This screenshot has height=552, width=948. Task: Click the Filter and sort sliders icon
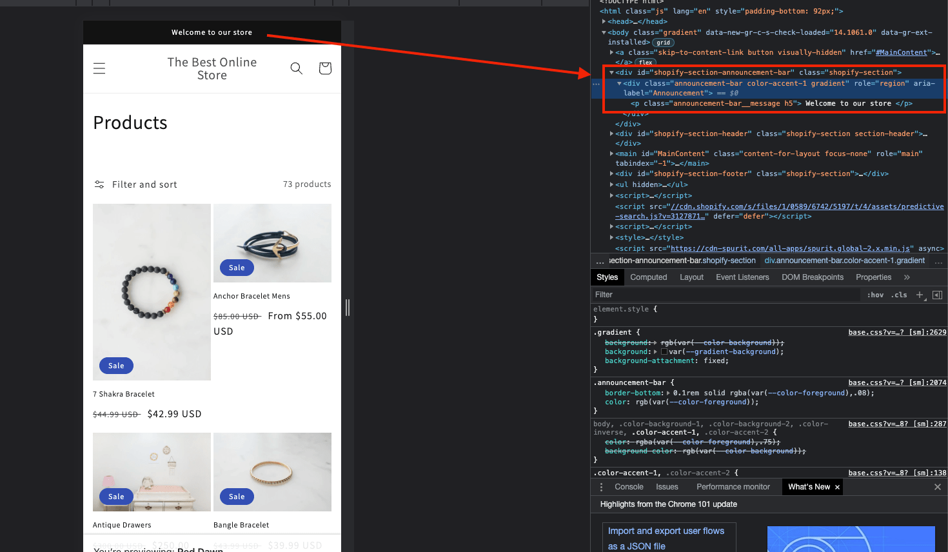(99, 184)
